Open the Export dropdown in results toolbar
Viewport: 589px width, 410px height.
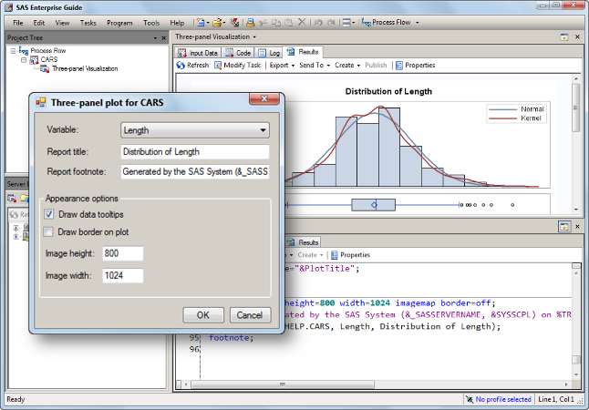pyautogui.click(x=282, y=66)
